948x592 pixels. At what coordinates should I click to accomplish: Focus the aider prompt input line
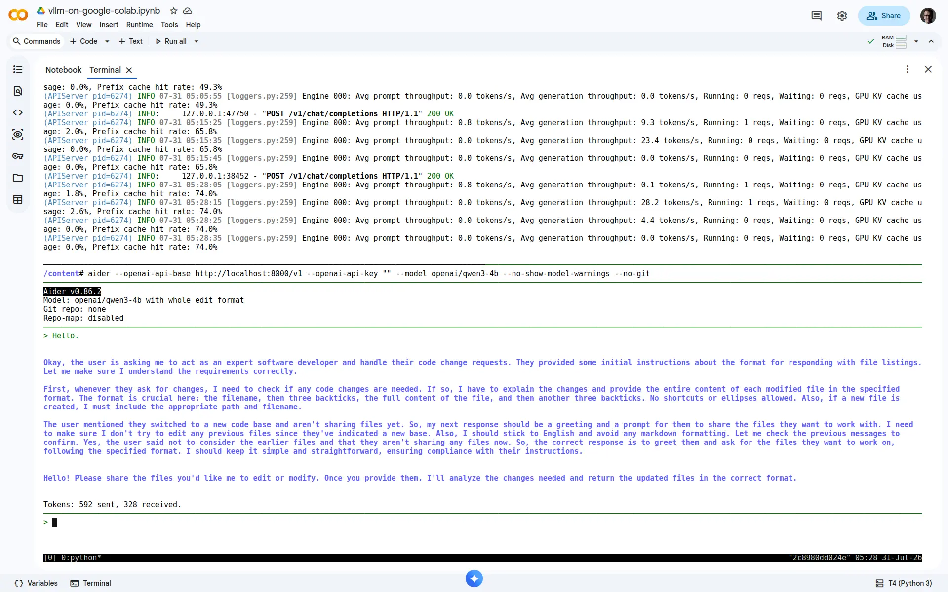pos(482,522)
